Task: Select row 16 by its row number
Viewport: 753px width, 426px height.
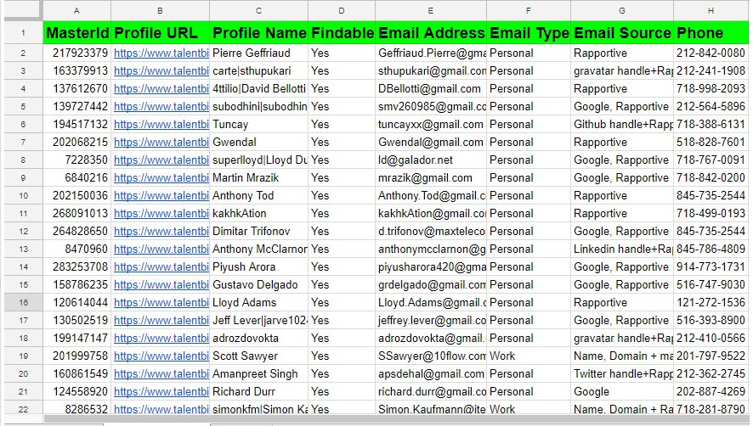Action: pyautogui.click(x=23, y=303)
